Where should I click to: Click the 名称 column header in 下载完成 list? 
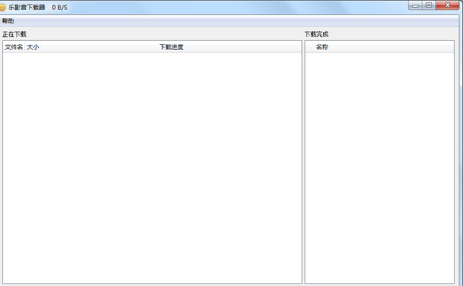pyautogui.click(x=380, y=47)
